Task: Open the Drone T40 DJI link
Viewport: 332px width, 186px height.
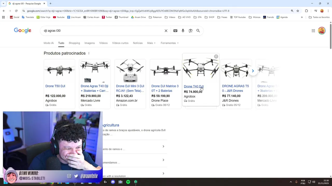Action: point(194,87)
